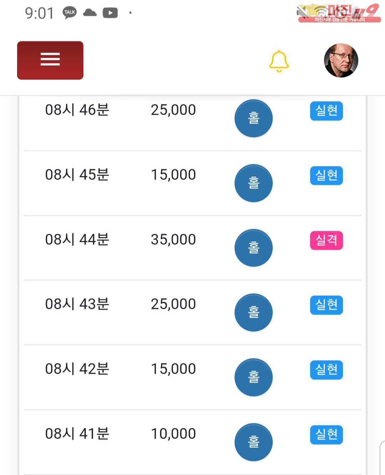Click the round 홀 icon for 08시 41분
385x475 pixels.
click(253, 442)
